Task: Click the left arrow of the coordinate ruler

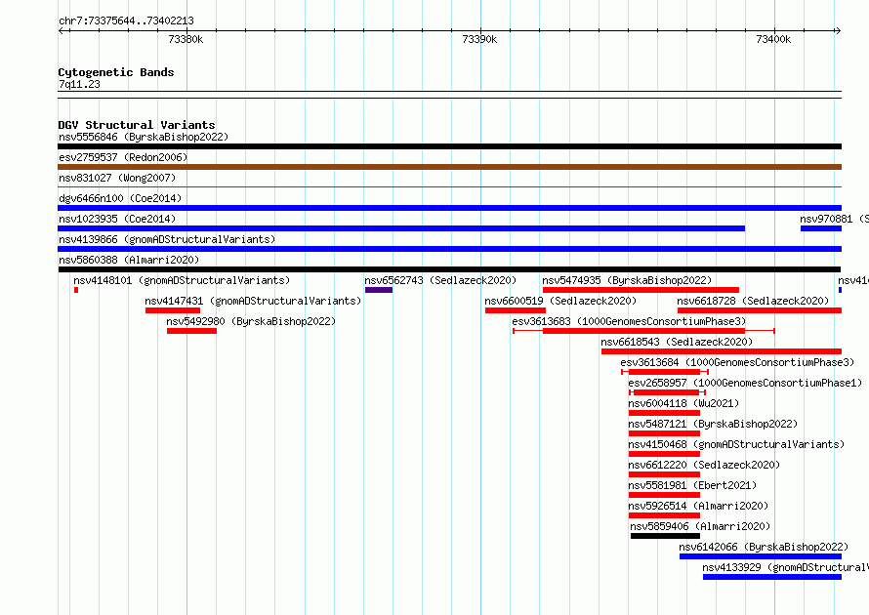Action: [x=62, y=30]
